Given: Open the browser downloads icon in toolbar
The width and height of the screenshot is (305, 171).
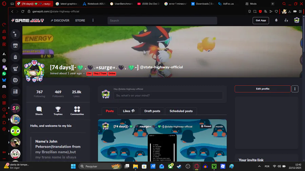Looking at the screenshot, I should (290, 11).
